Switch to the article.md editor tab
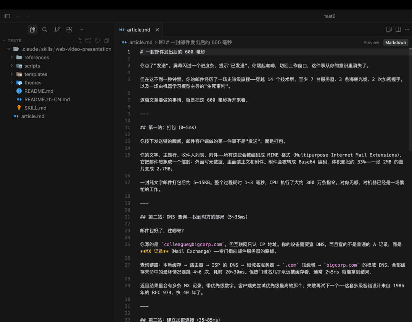 [x=138, y=30]
